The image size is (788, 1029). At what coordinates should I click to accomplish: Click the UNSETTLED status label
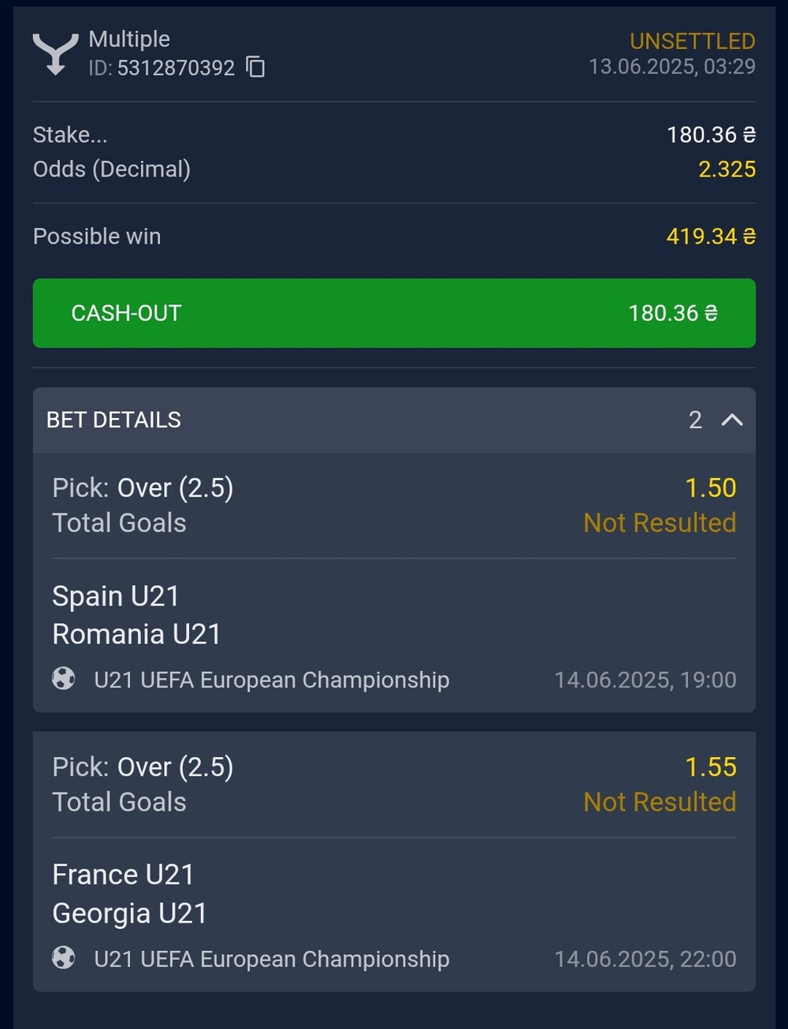693,41
